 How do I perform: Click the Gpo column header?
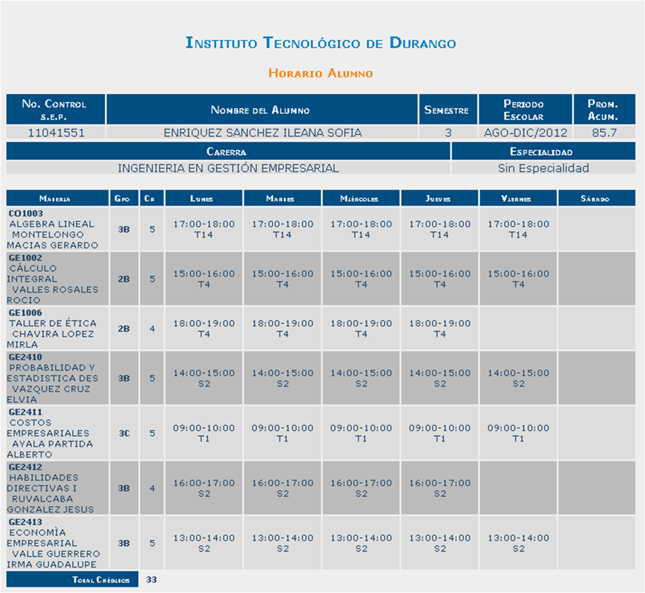[x=124, y=198]
